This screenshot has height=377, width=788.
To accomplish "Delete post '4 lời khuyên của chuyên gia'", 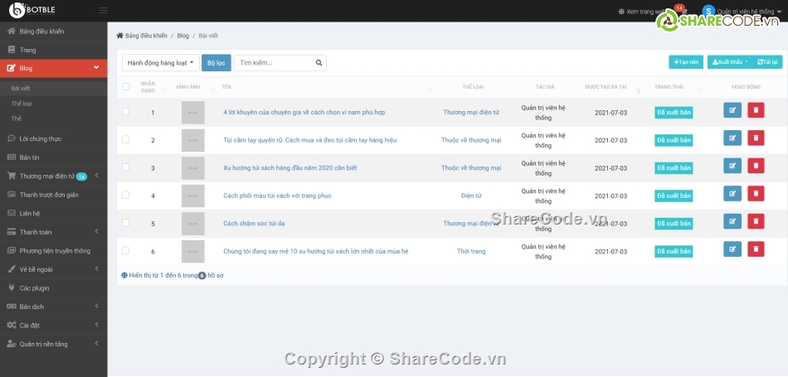I will tap(756, 110).
